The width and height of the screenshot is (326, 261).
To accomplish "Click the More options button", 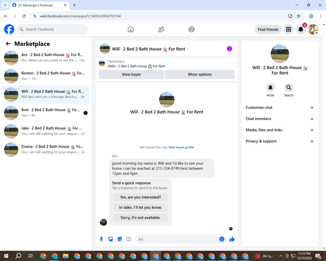I will pyautogui.click(x=200, y=74).
